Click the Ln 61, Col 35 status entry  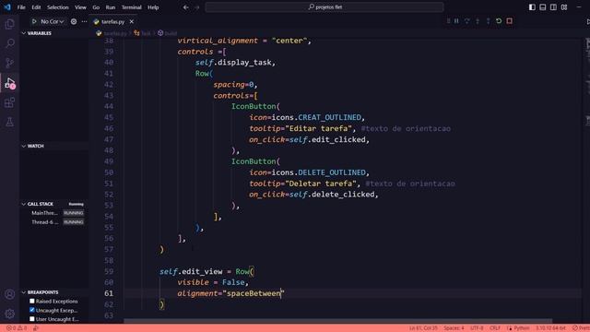(x=423, y=328)
